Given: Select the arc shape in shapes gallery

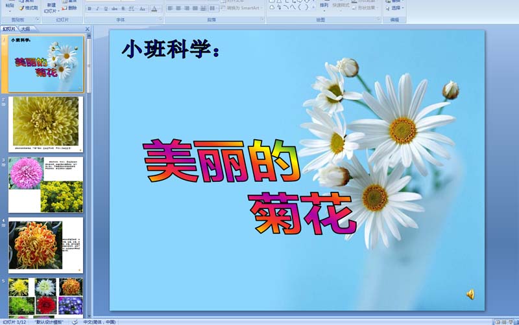Looking at the screenshot, I should tap(286, 7).
